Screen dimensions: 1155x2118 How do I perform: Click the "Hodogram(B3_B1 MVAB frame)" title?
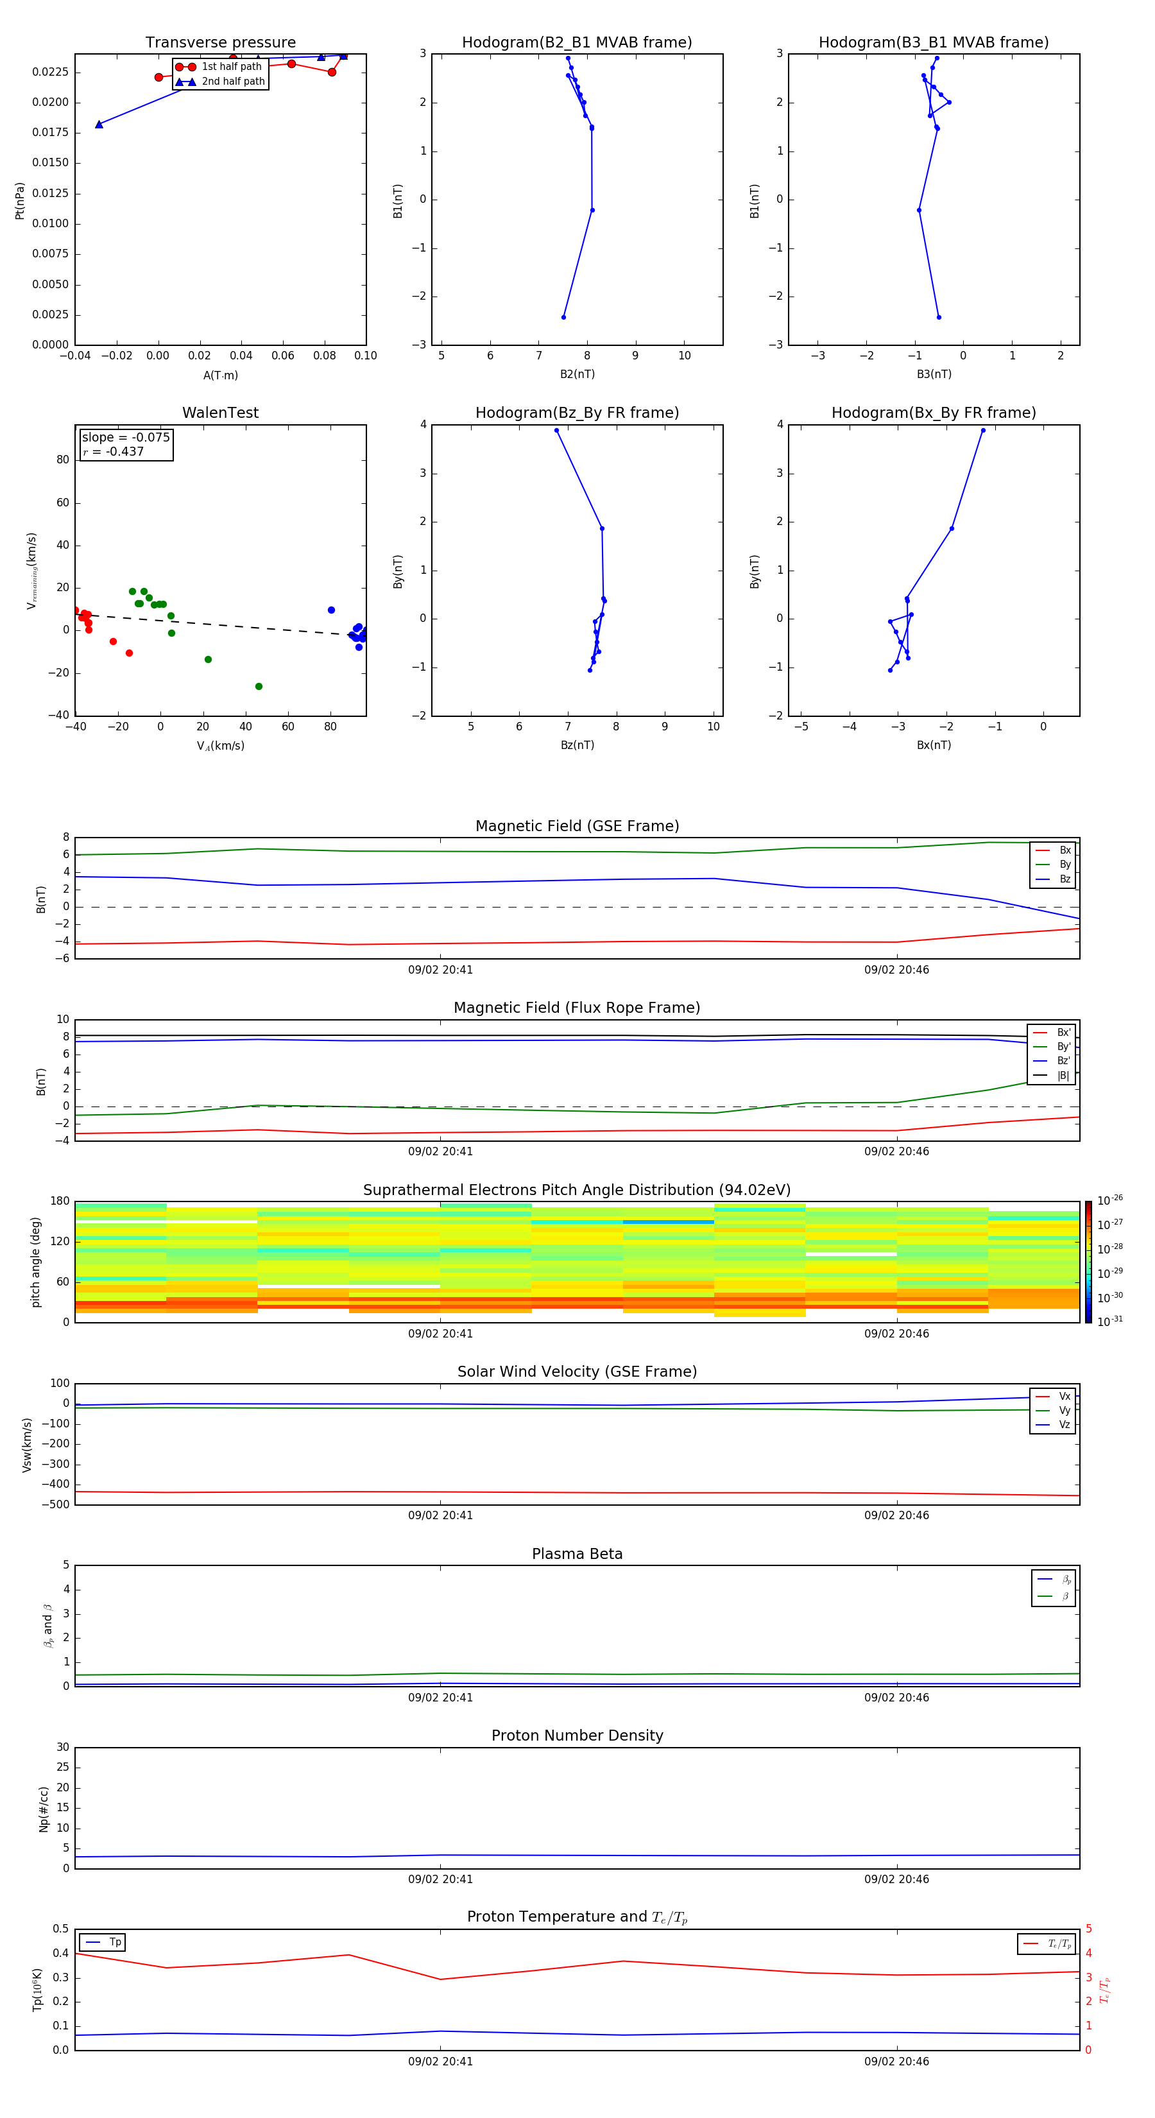[x=934, y=43]
